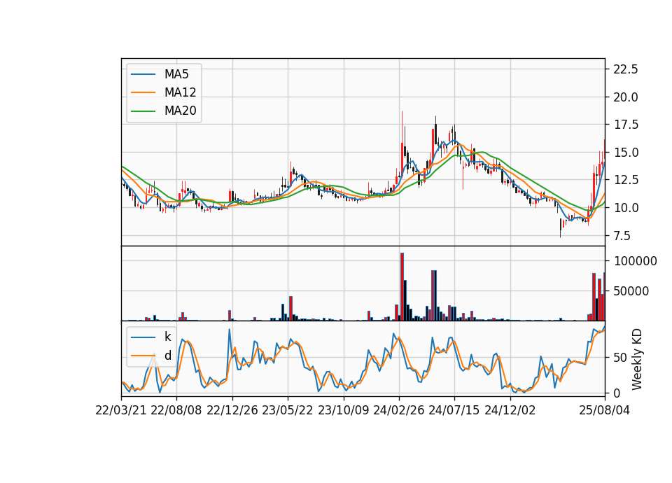The width and height of the screenshot is (672, 483).
Task: Click the 50000 volume axis tick
Action: [x=631, y=291]
